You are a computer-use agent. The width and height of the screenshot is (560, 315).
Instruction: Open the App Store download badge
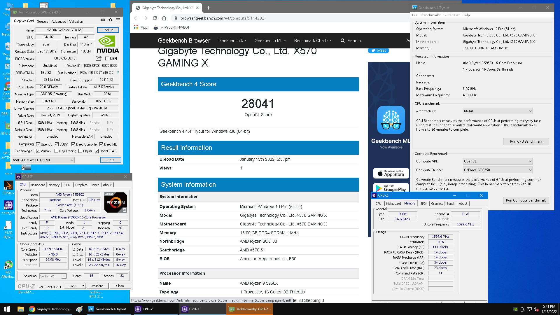pos(391,173)
